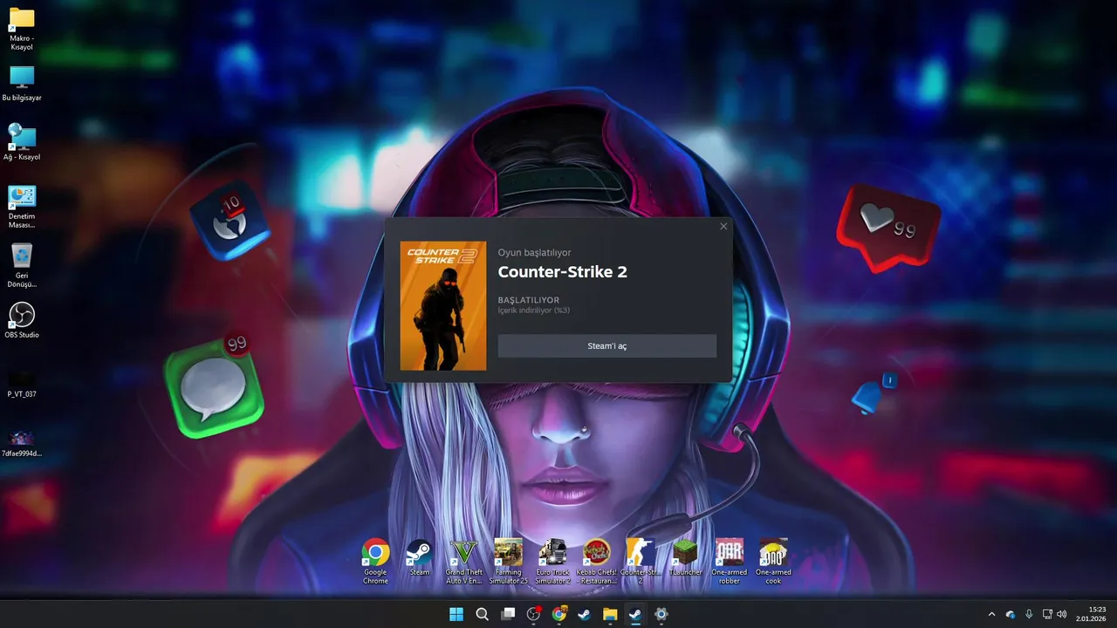The height and width of the screenshot is (628, 1117).
Task: Click the active underlined Steam taskbar button
Action: pos(635,614)
